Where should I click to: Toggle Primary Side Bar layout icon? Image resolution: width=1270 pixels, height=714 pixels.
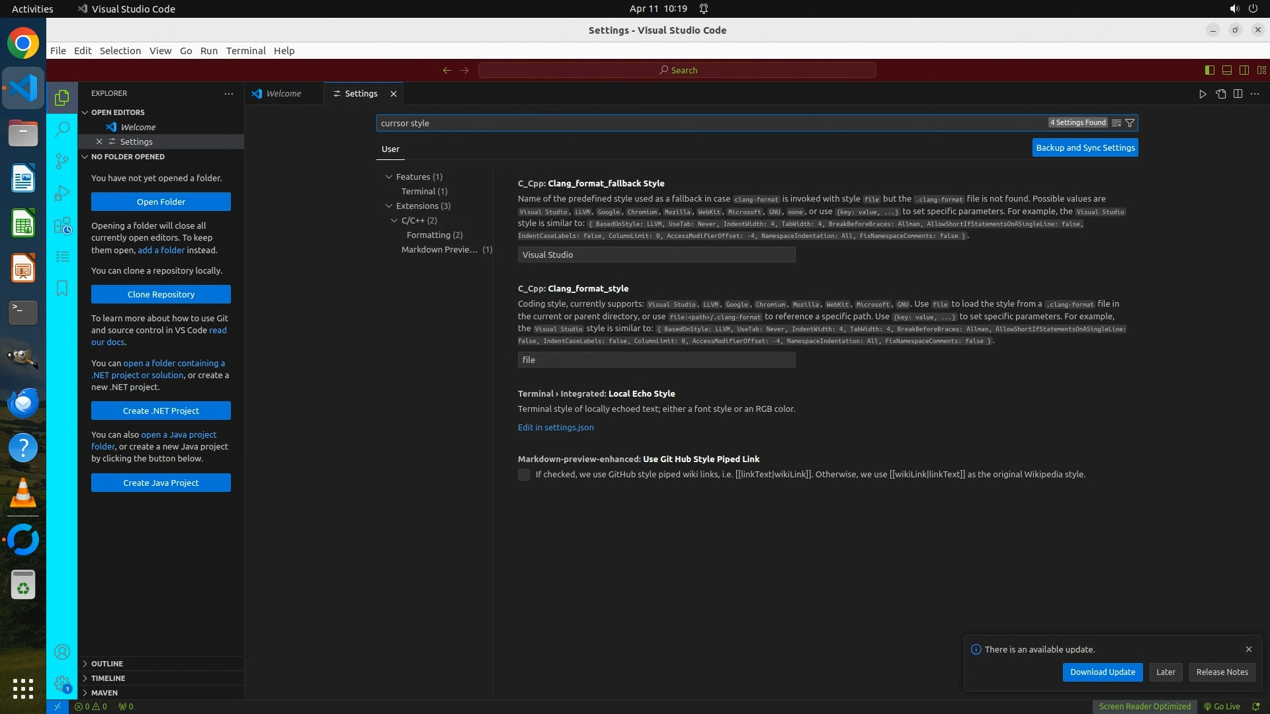pyautogui.click(x=1209, y=70)
